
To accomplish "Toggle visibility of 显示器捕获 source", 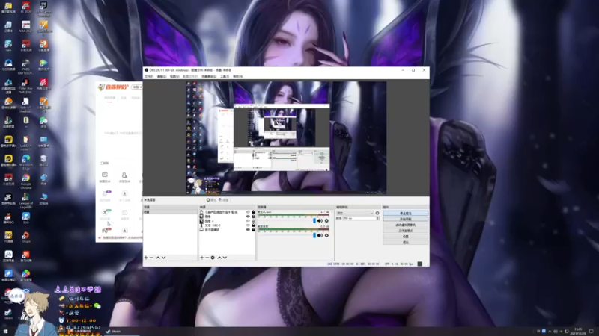I will click(x=248, y=230).
